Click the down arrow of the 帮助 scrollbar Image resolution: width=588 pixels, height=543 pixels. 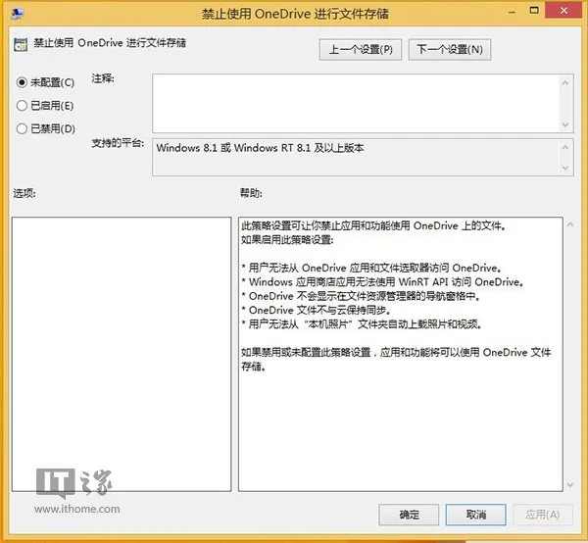tap(570, 485)
